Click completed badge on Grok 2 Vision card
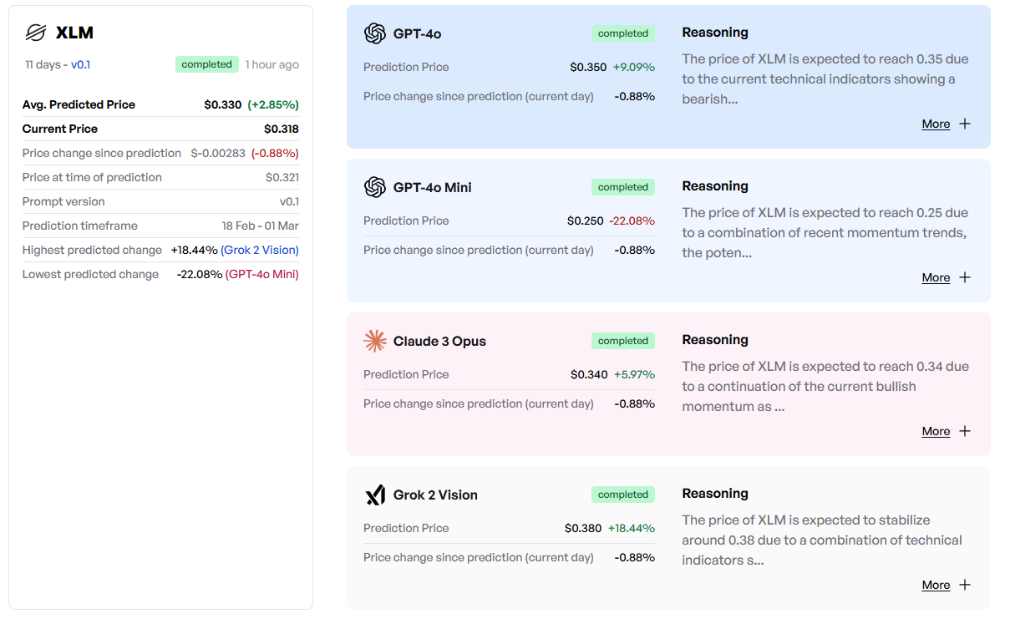Image resolution: width=1010 pixels, height=629 pixels. coord(622,495)
